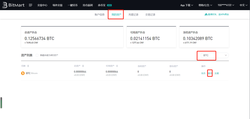Open 交易中心 in the top navigation
The height and width of the screenshot is (119, 250).
pyautogui.click(x=42, y=5)
